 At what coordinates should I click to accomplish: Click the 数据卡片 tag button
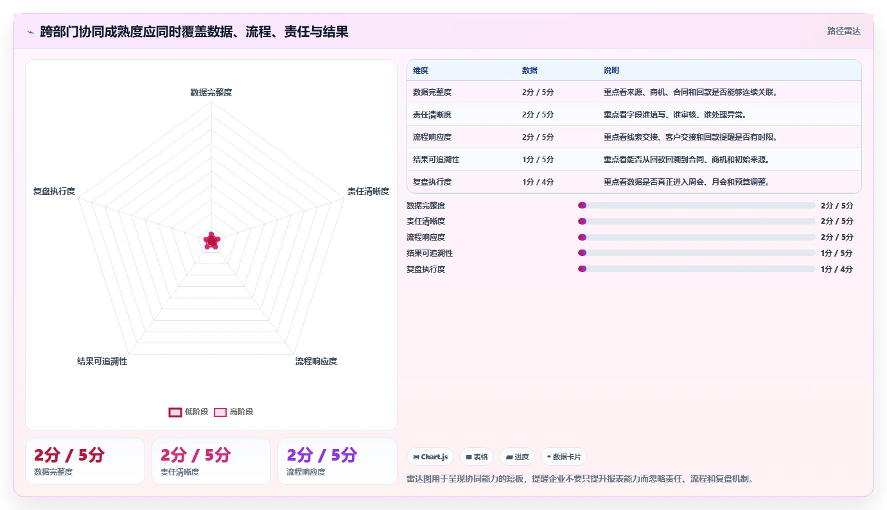pos(564,457)
